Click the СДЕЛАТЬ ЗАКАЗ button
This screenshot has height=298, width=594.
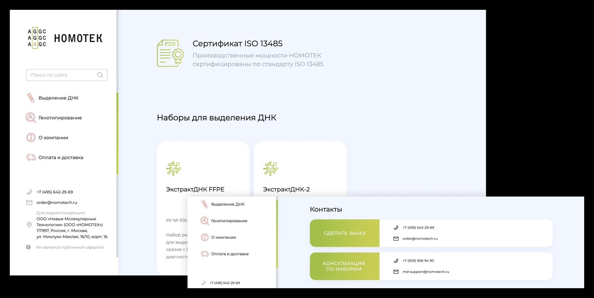click(345, 233)
